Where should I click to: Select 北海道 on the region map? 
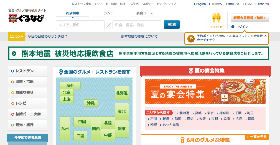click(x=122, y=93)
